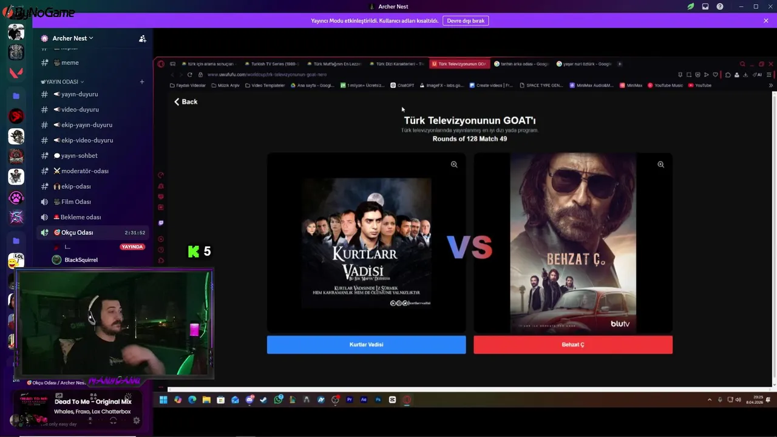Go to the ekip-odası channel
The width and height of the screenshot is (777, 437).
(x=92, y=186)
